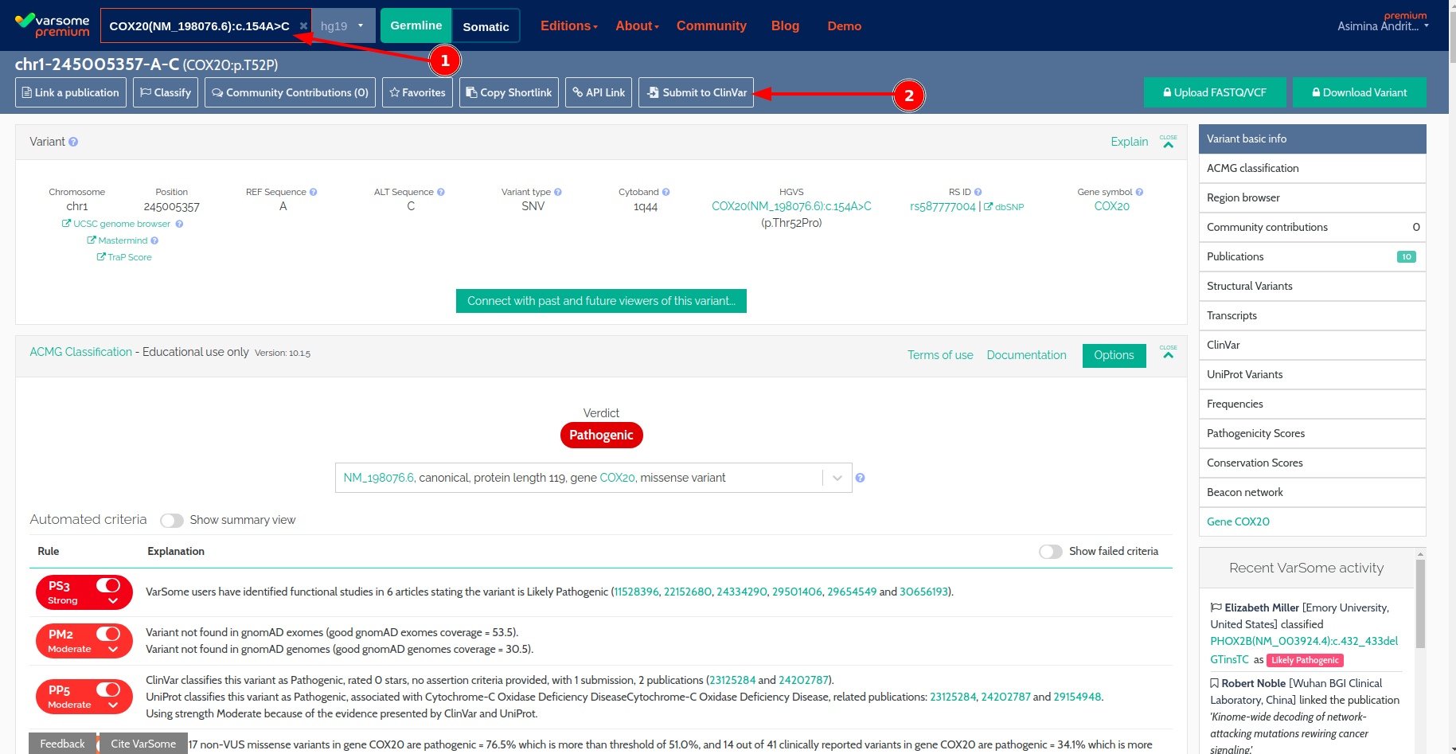Open the TraP Score link

124,257
